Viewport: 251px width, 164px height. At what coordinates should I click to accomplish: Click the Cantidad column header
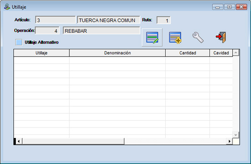pos(188,53)
